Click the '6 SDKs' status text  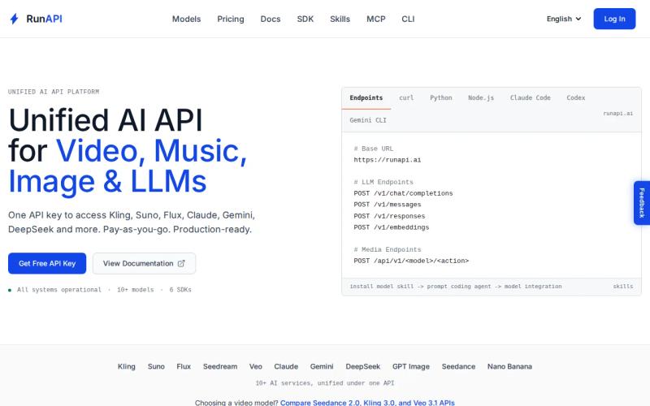(x=180, y=290)
